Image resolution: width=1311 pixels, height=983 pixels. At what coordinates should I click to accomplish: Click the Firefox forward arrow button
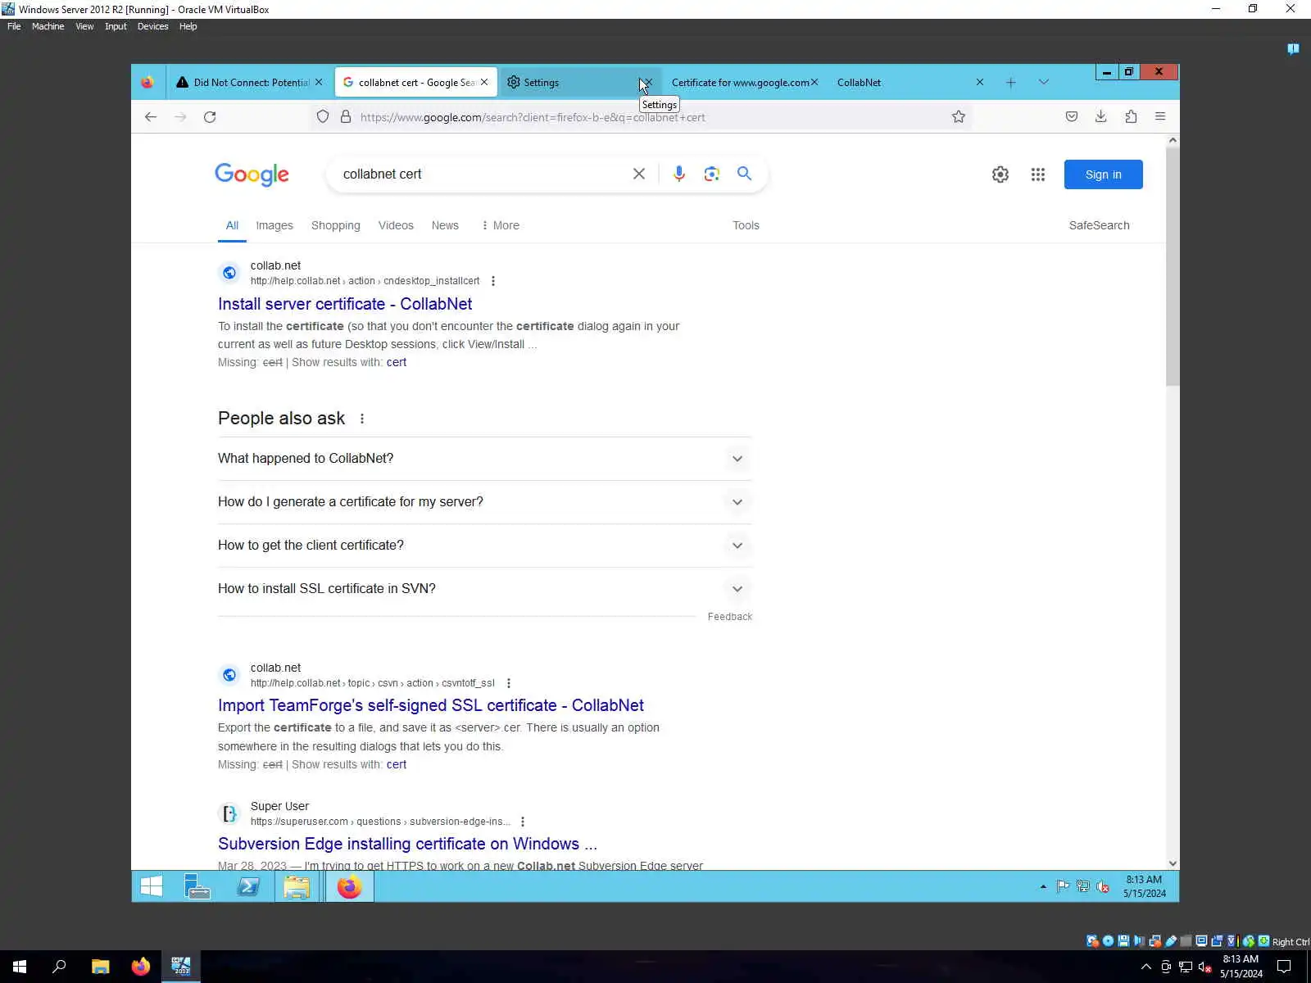180,117
